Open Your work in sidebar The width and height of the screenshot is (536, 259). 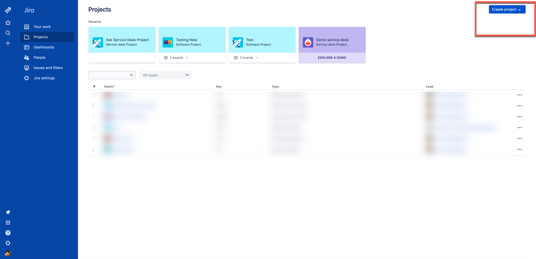tap(47, 27)
